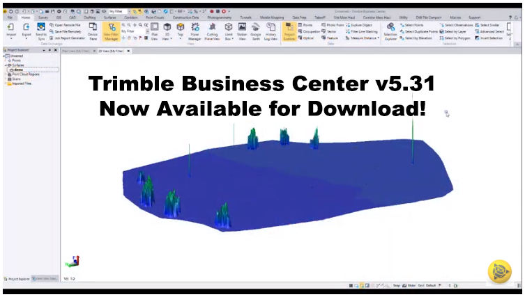Open the Device Pane

point(93,32)
